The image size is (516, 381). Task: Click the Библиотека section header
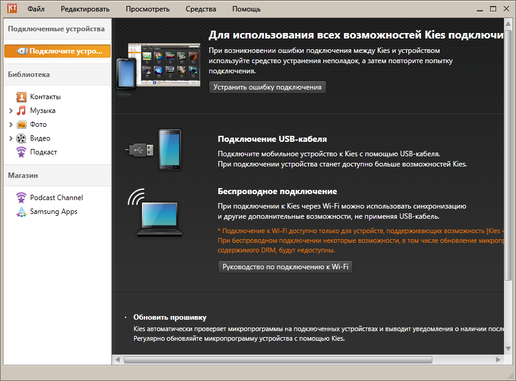(x=29, y=75)
